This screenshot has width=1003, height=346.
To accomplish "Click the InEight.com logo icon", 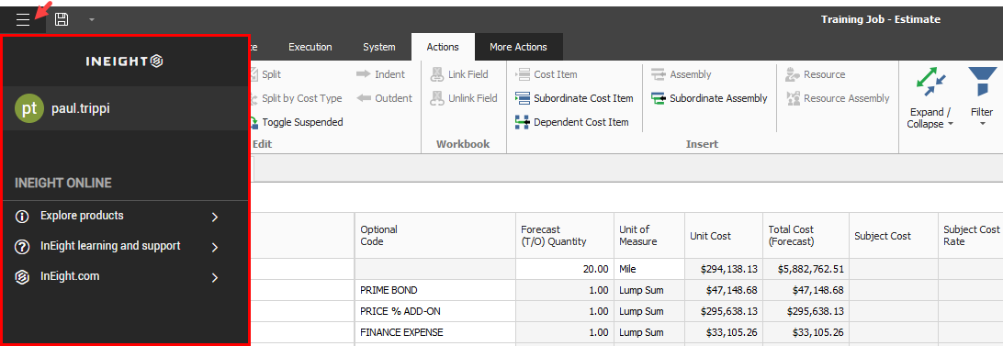I will (x=22, y=277).
